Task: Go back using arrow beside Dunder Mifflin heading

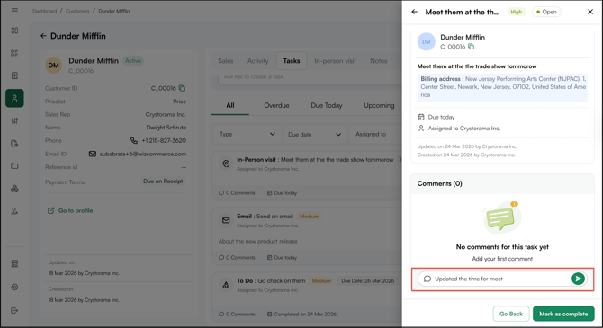Action: pos(43,36)
